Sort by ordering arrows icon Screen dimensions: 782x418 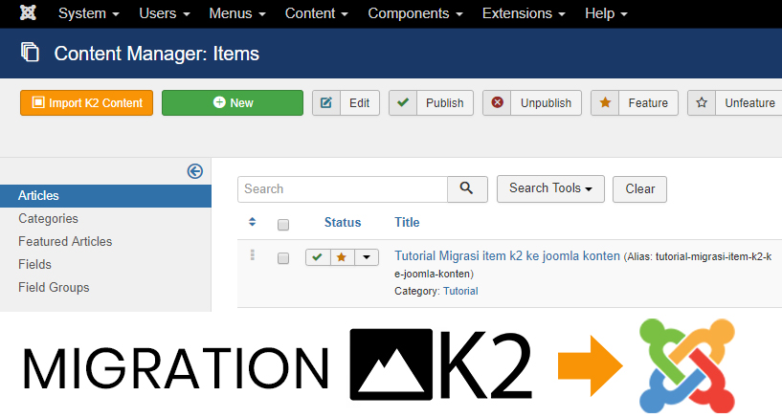coord(253,222)
